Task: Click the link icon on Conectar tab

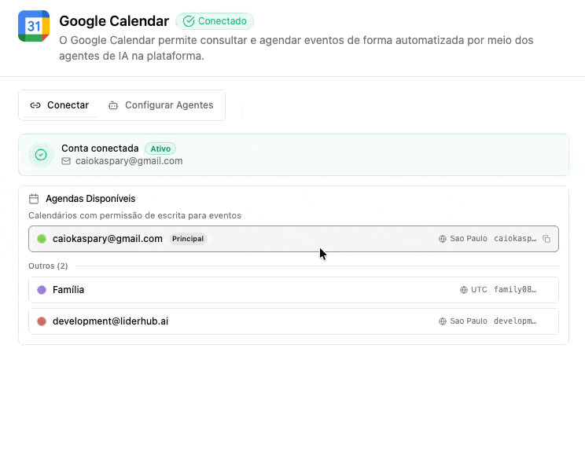Action: click(x=35, y=105)
